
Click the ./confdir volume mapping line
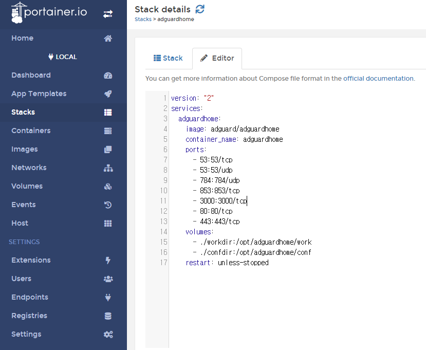click(252, 252)
